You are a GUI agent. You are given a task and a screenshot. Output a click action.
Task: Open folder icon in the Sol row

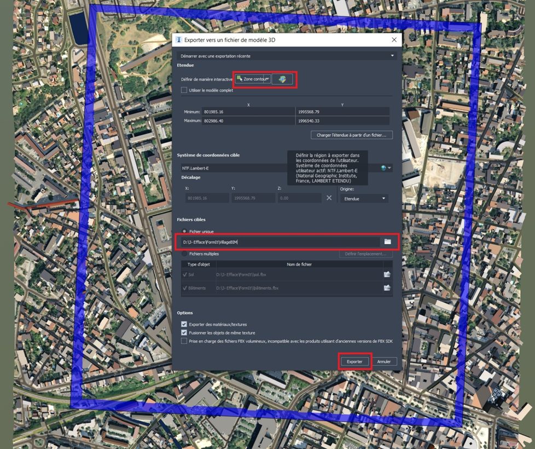[387, 274]
